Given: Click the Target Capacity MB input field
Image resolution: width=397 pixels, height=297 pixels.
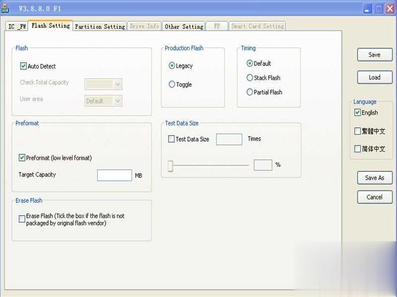Looking at the screenshot, I should point(115,175).
